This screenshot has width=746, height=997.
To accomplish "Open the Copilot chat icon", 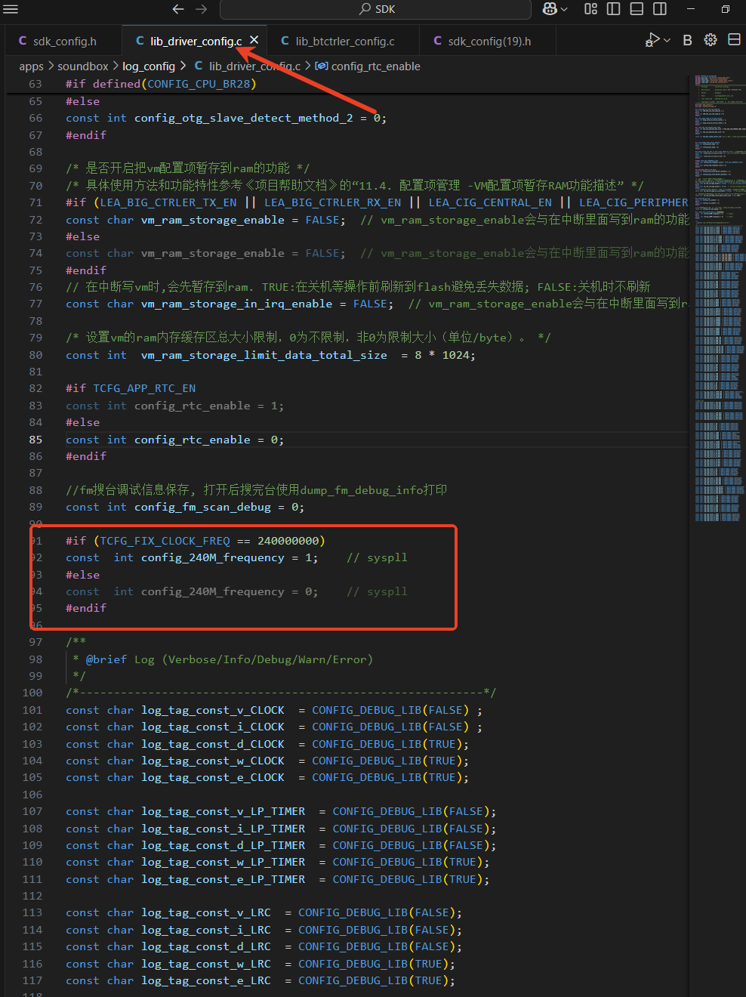I will (550, 9).
